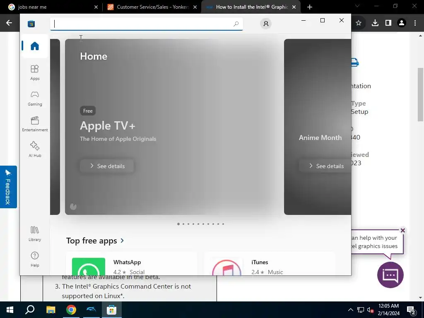Open the Apps section in sidebar

pos(35,72)
